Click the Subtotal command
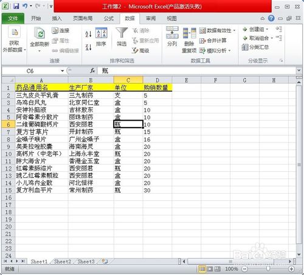The height and width of the screenshot is (275, 304). click(255, 47)
